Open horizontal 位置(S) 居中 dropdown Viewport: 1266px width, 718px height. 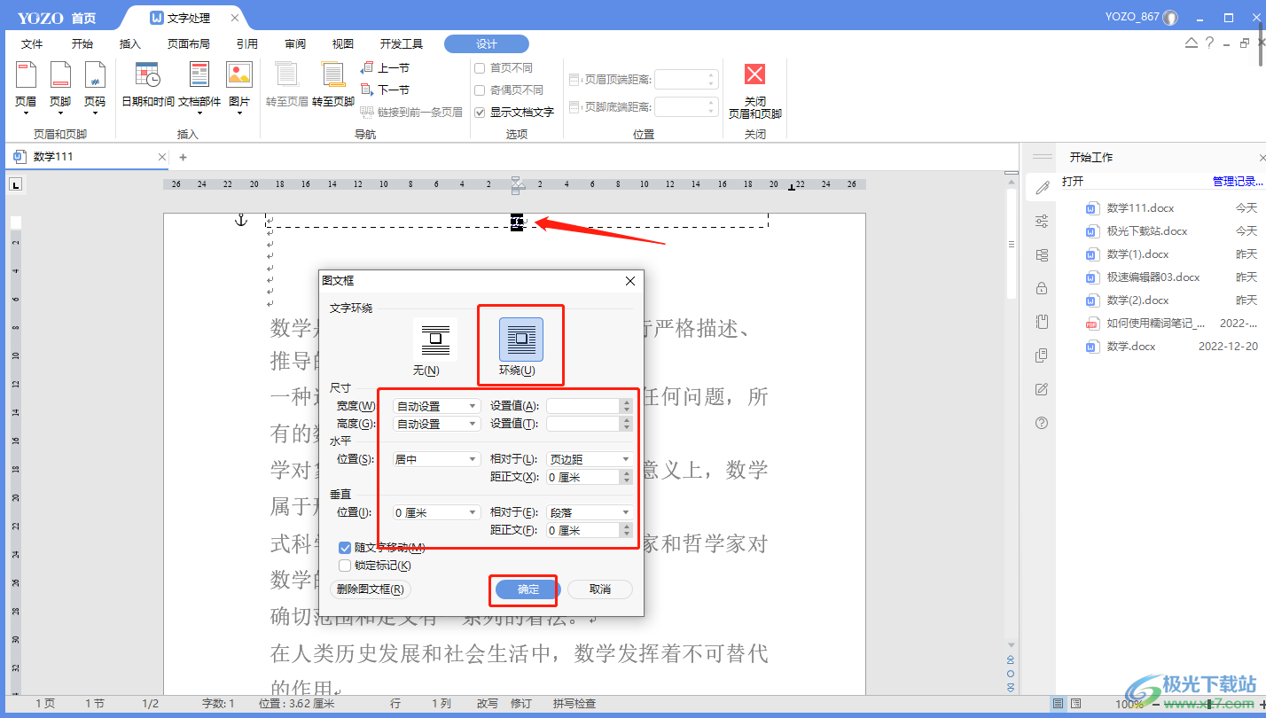point(436,459)
